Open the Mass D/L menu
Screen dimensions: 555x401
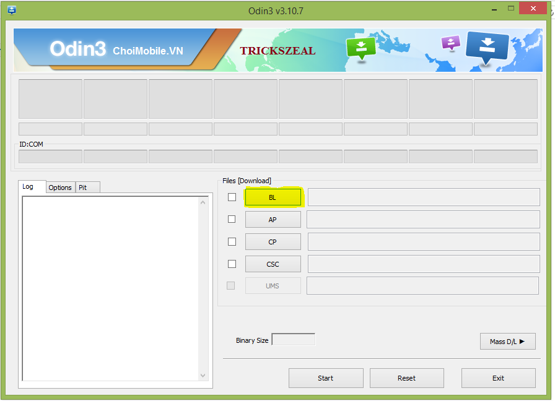[x=507, y=341]
